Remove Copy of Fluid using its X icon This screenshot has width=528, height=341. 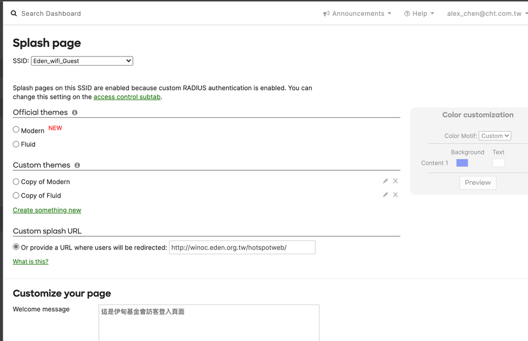395,195
